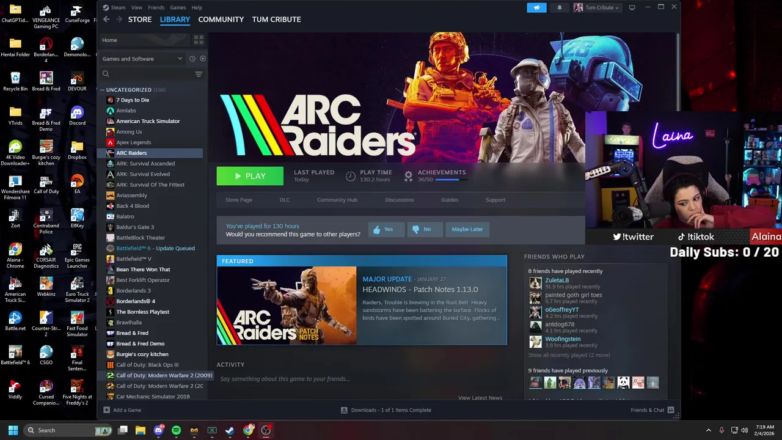Open Recycle Bin on desktop
This screenshot has width=782, height=440.
coord(15,81)
